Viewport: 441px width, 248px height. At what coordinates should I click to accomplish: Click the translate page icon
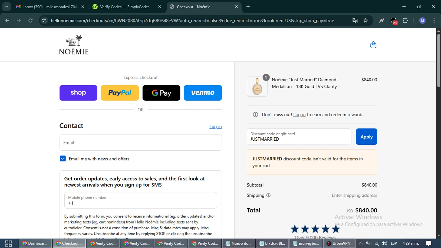(x=355, y=21)
